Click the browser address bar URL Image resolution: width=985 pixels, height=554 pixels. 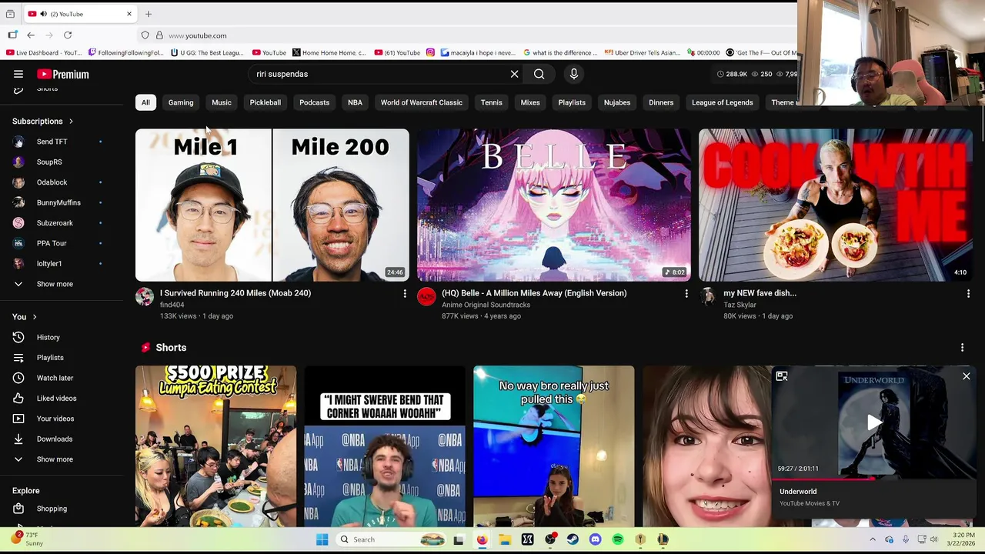[x=198, y=35]
